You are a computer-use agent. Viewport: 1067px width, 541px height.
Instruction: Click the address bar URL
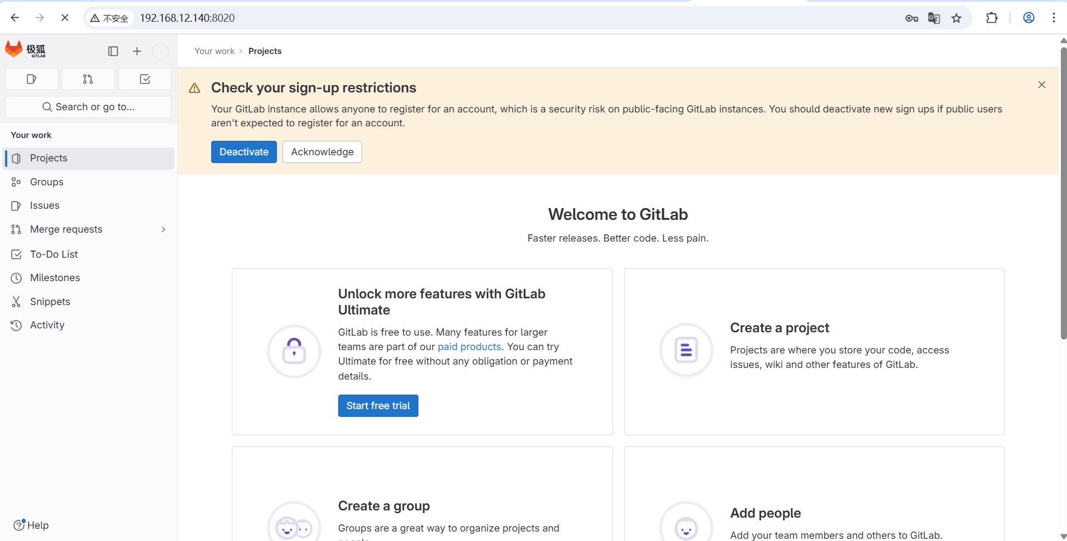tap(187, 18)
